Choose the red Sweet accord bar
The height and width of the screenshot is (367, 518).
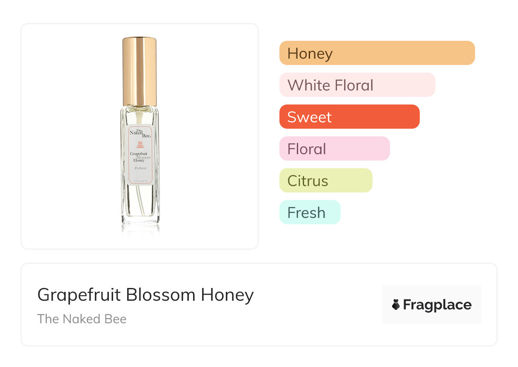click(349, 117)
